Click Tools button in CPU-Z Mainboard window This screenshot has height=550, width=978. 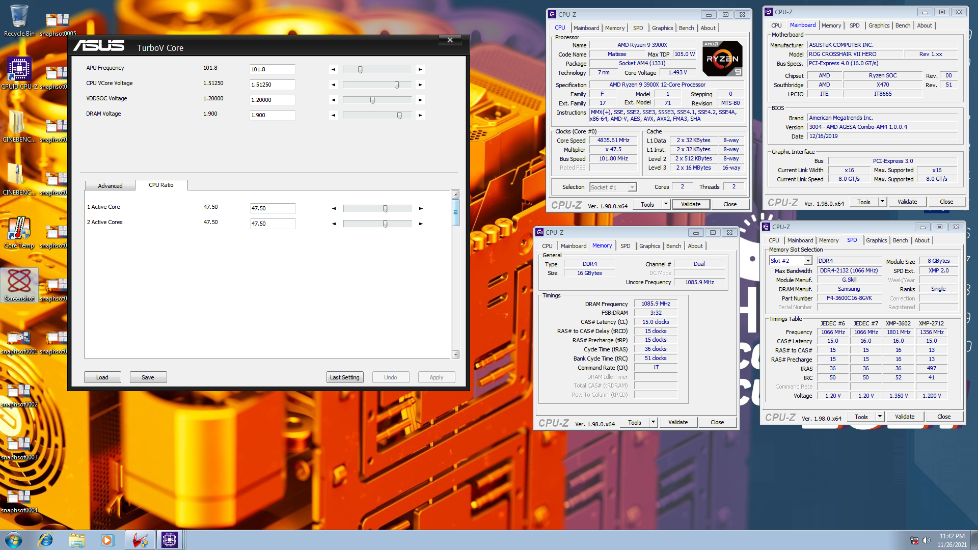(x=864, y=202)
